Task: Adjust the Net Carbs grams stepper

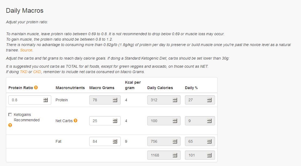Action: pyautogui.click(x=115, y=121)
